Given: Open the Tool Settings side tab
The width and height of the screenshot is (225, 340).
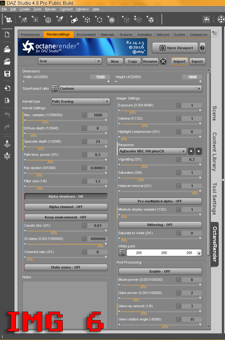Looking at the screenshot, I should [214, 199].
